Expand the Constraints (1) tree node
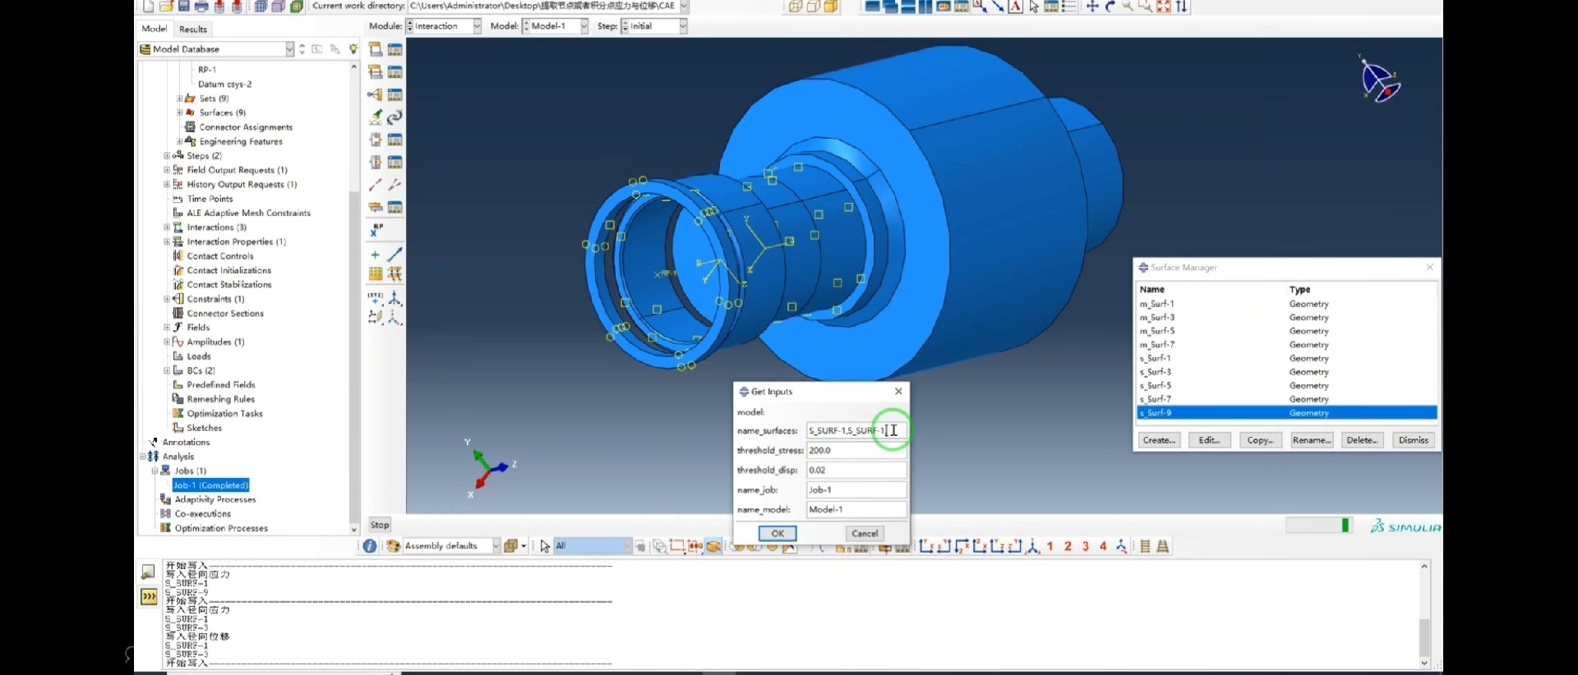This screenshot has height=675, width=1578. click(x=167, y=299)
